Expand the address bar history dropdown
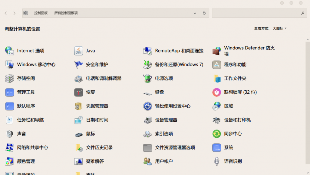 tap(195, 13)
